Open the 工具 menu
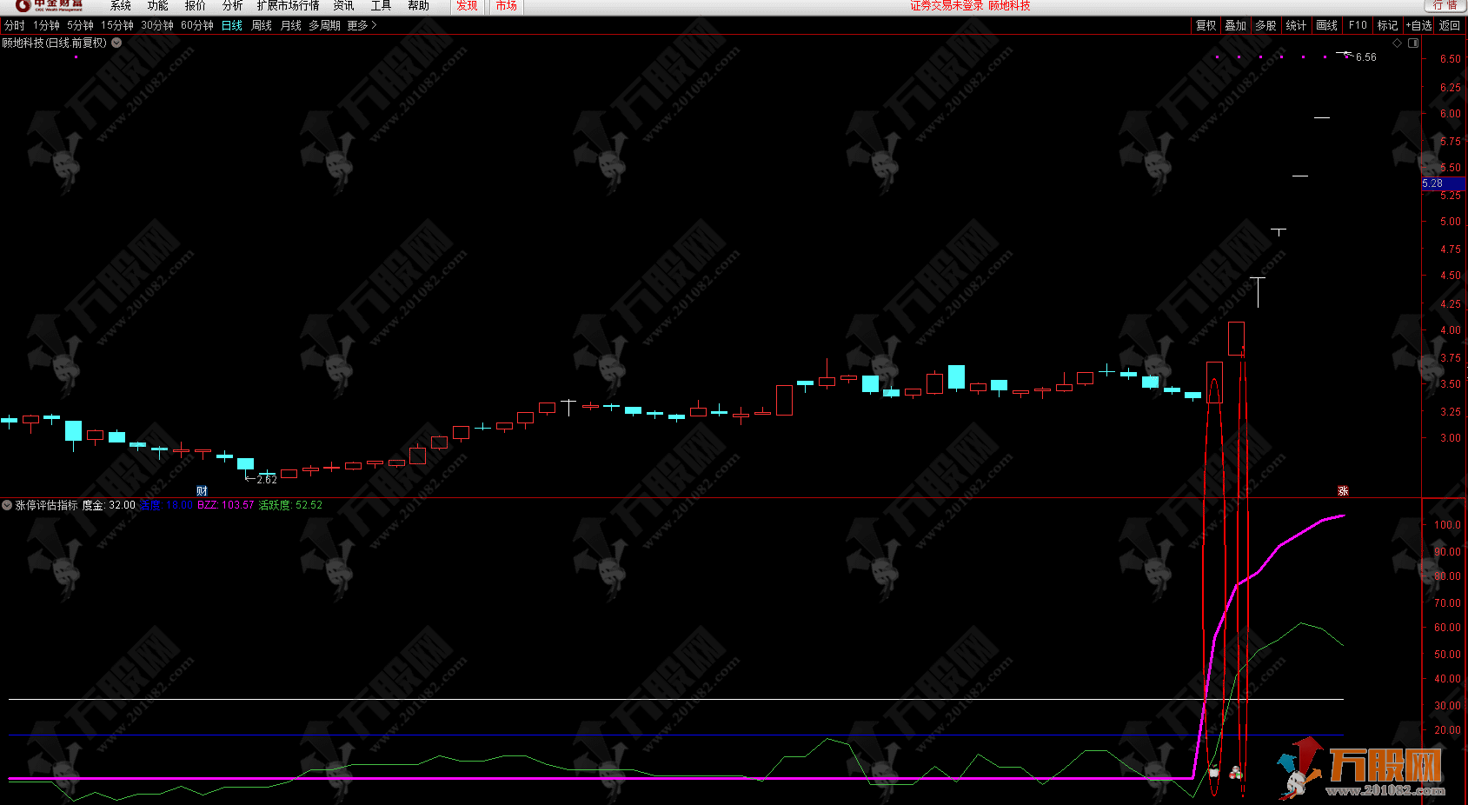Viewport: 1468px width, 805px height. [x=381, y=6]
